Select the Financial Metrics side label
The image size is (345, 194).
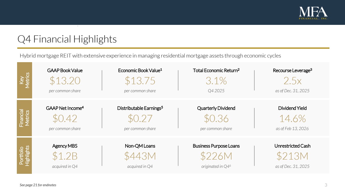point(24,118)
